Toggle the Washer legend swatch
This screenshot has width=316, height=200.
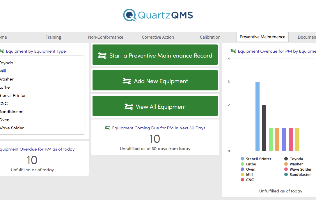coord(286,164)
